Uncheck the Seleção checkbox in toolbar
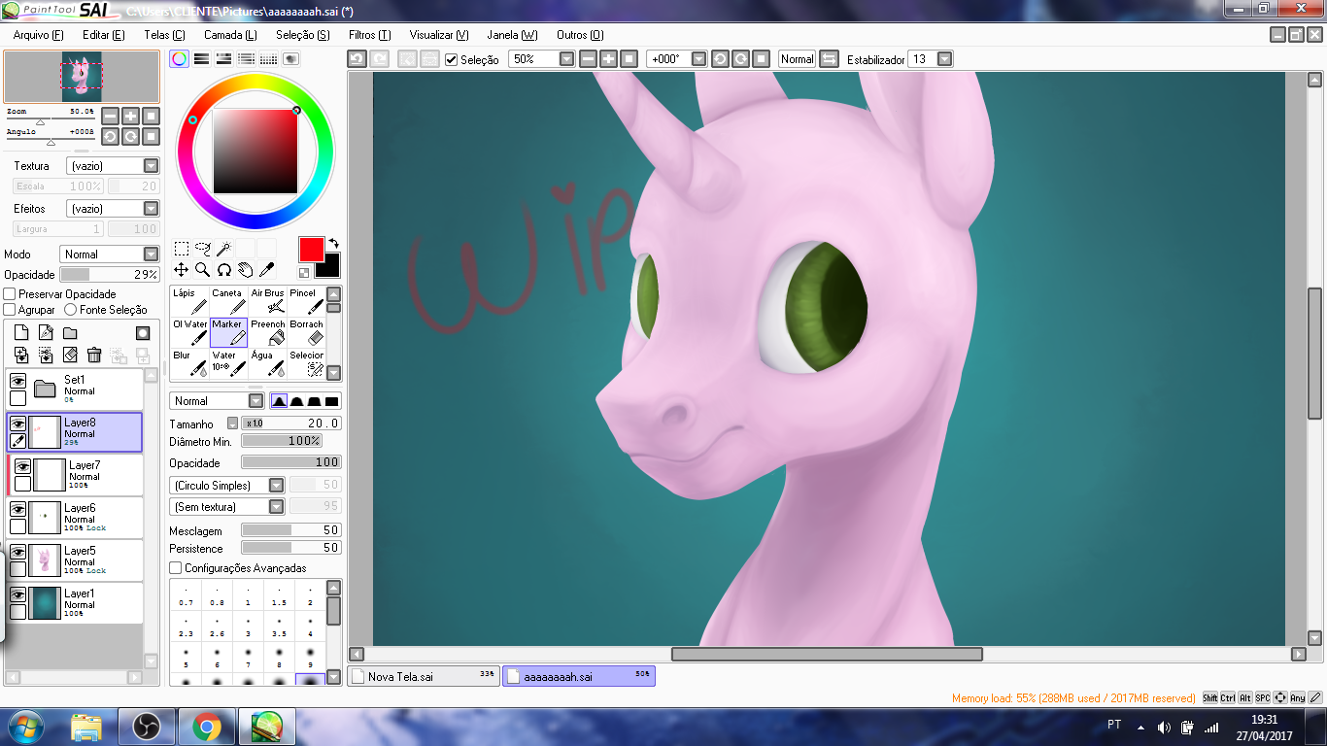This screenshot has width=1327, height=746. coord(451,59)
